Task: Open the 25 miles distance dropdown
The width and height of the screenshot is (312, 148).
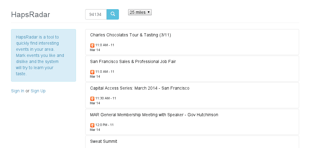Action: click(x=140, y=12)
